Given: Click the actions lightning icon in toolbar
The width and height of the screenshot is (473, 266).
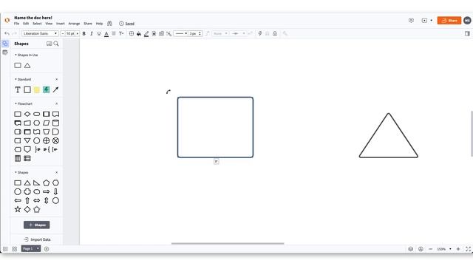Looking at the screenshot, I should (259, 33).
